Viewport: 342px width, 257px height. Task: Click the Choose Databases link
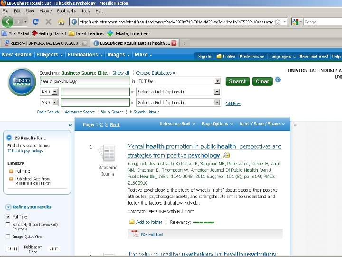[155, 73]
